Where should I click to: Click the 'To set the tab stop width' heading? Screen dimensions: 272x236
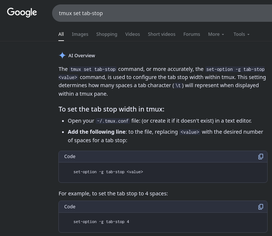111,109
